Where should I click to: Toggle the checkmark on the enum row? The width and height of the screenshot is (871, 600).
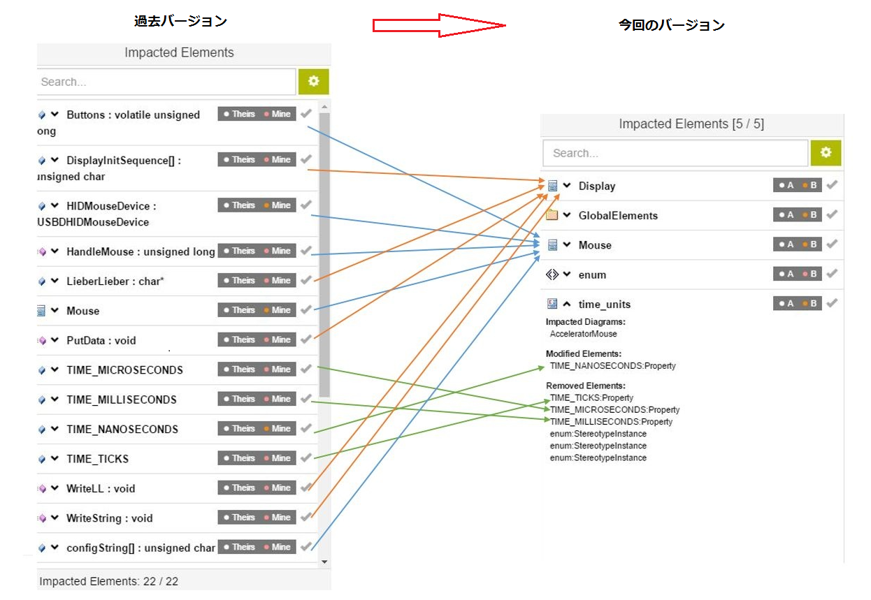[831, 274]
